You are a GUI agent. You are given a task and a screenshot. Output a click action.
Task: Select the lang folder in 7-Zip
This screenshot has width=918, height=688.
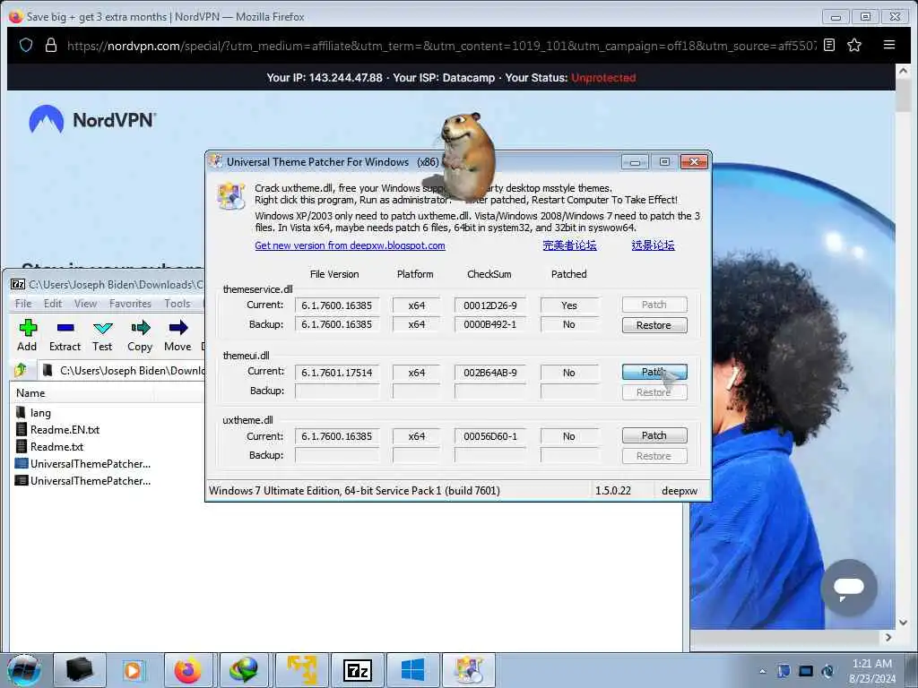[x=33, y=413]
